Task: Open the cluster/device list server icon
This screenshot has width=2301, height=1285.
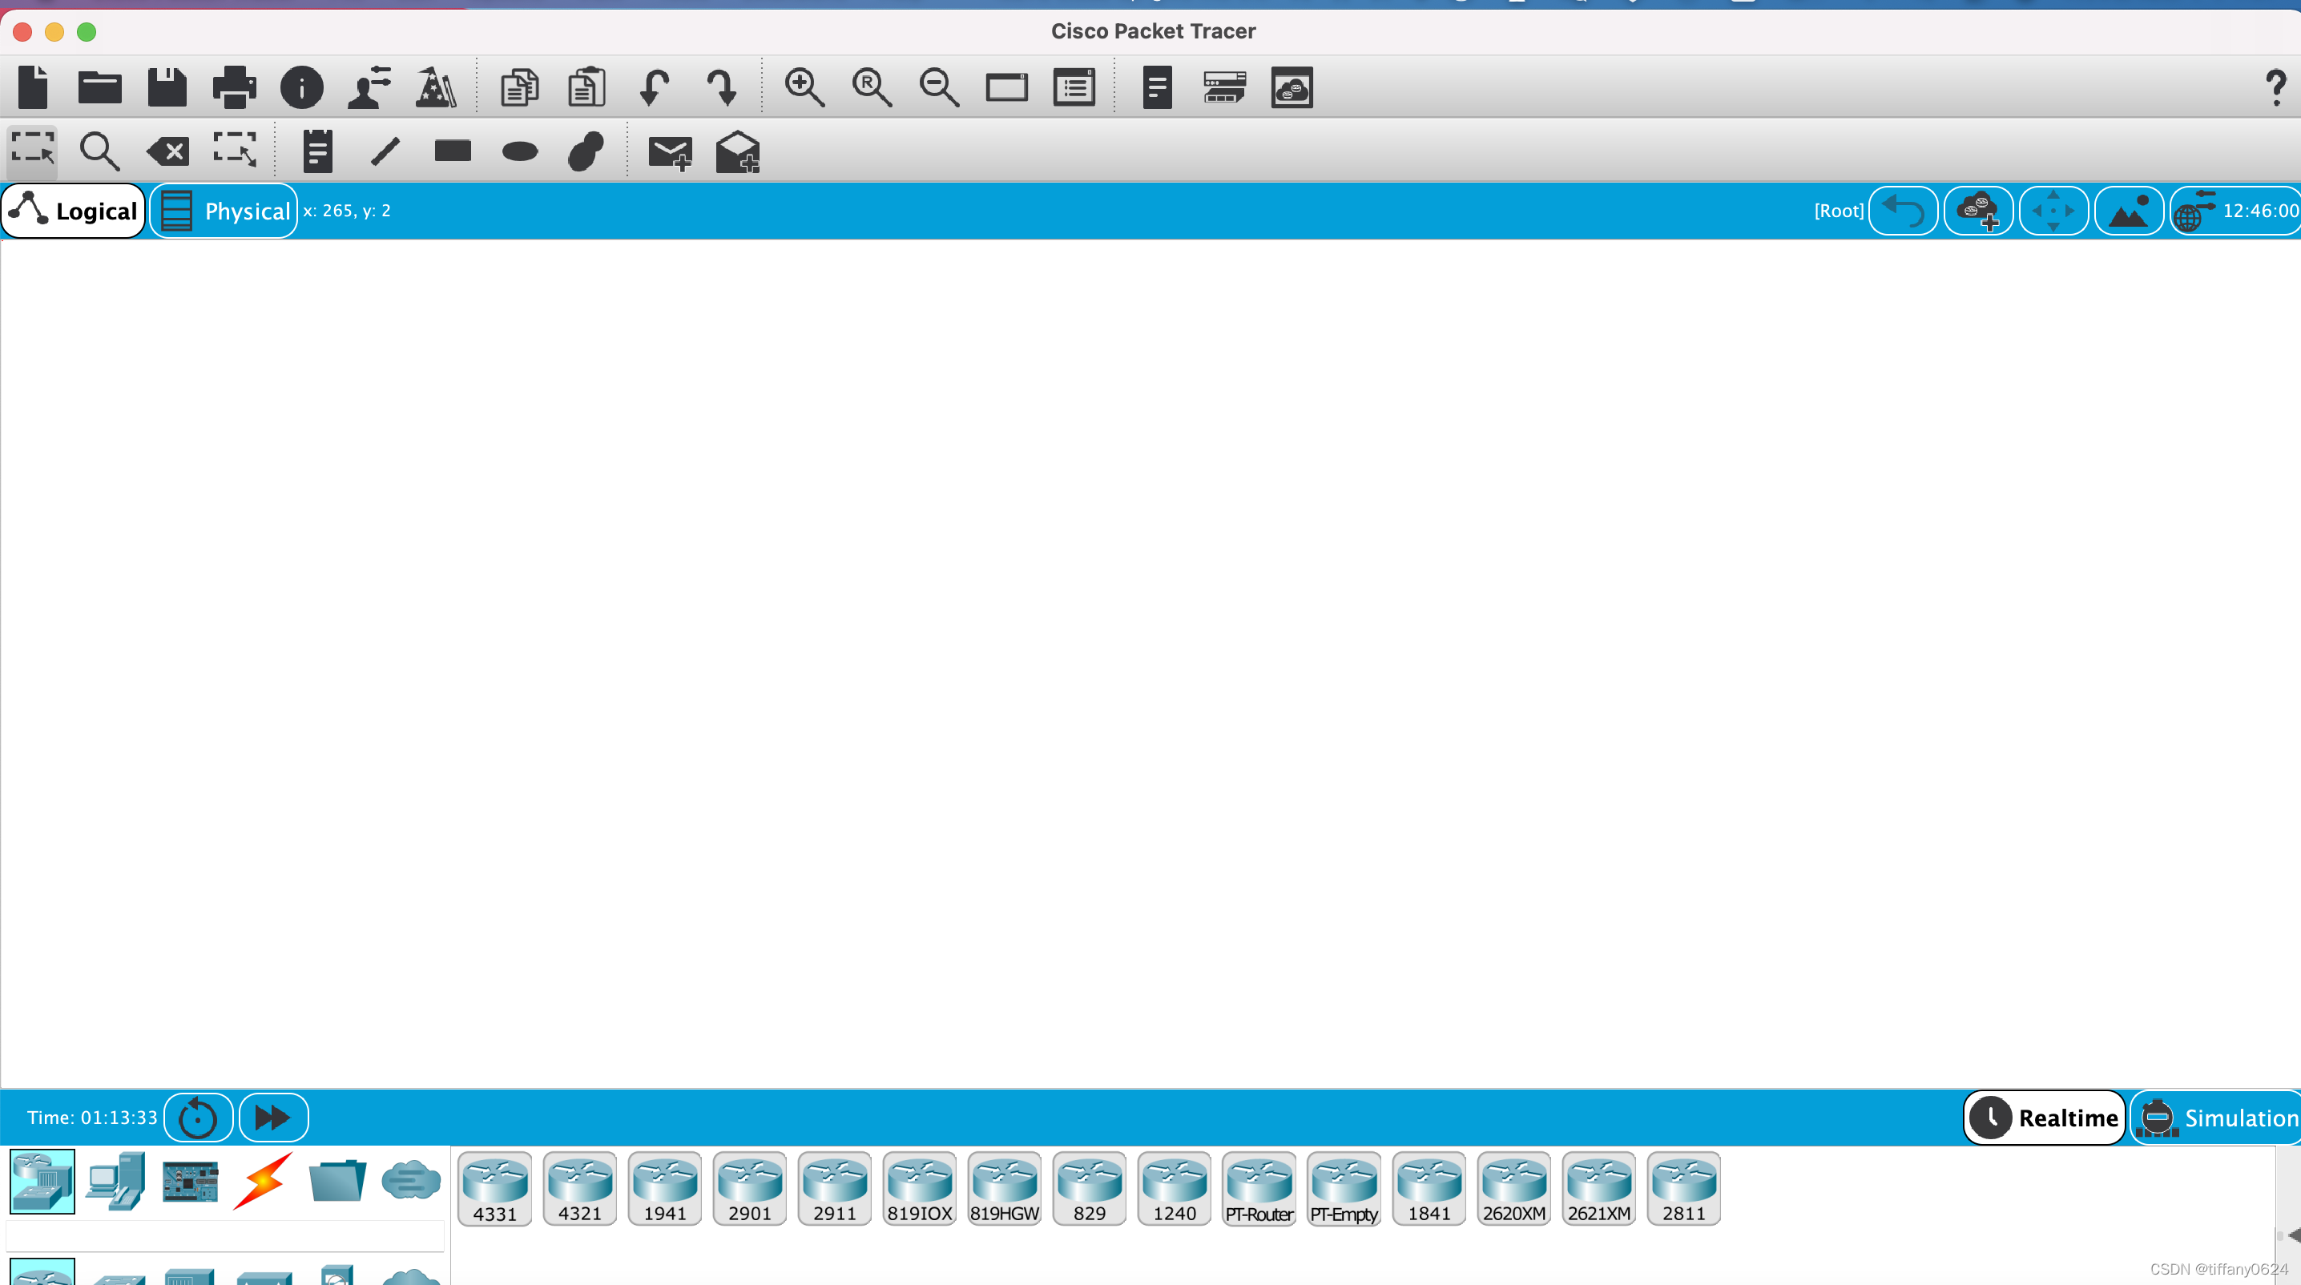Action: [x=1225, y=87]
